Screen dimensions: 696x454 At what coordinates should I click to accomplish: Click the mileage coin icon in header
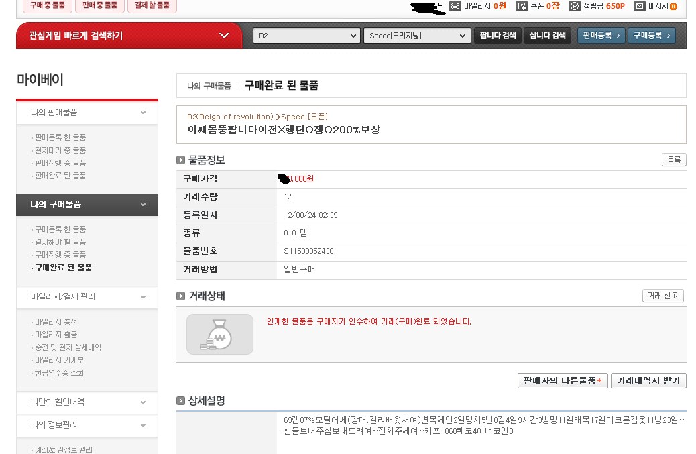(x=455, y=6)
